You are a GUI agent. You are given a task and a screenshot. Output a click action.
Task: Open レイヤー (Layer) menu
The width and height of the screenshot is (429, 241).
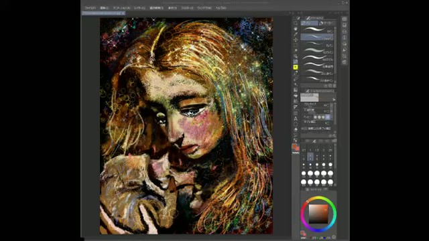139,8
